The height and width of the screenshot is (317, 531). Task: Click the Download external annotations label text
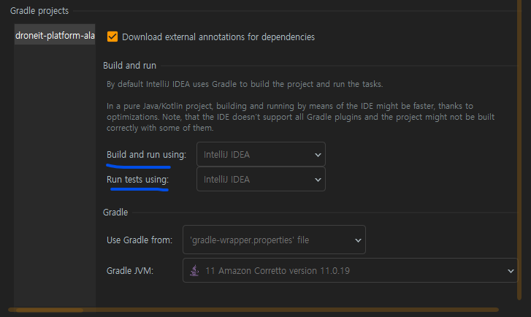point(218,37)
